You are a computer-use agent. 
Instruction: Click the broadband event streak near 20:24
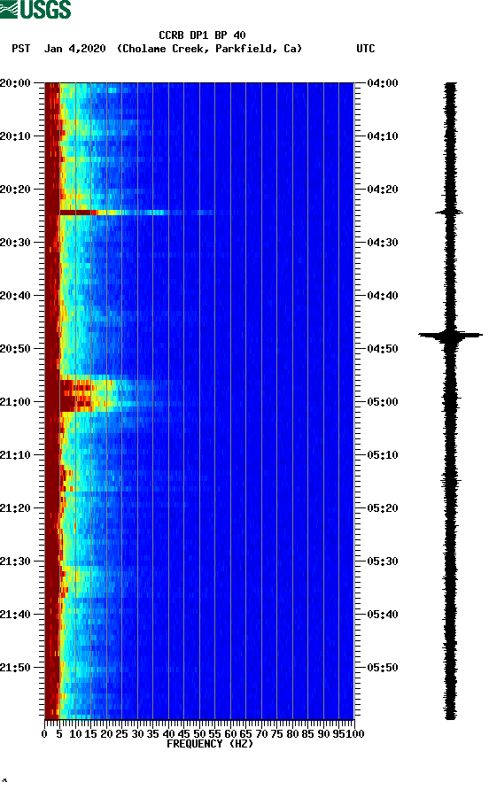coord(136,213)
